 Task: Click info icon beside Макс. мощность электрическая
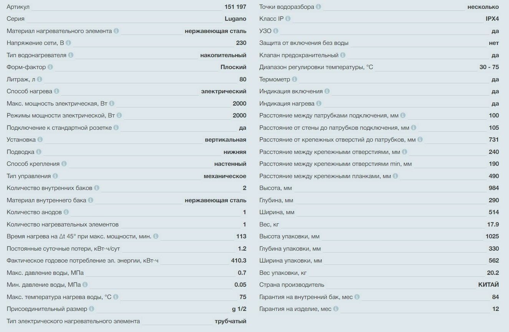point(111,103)
